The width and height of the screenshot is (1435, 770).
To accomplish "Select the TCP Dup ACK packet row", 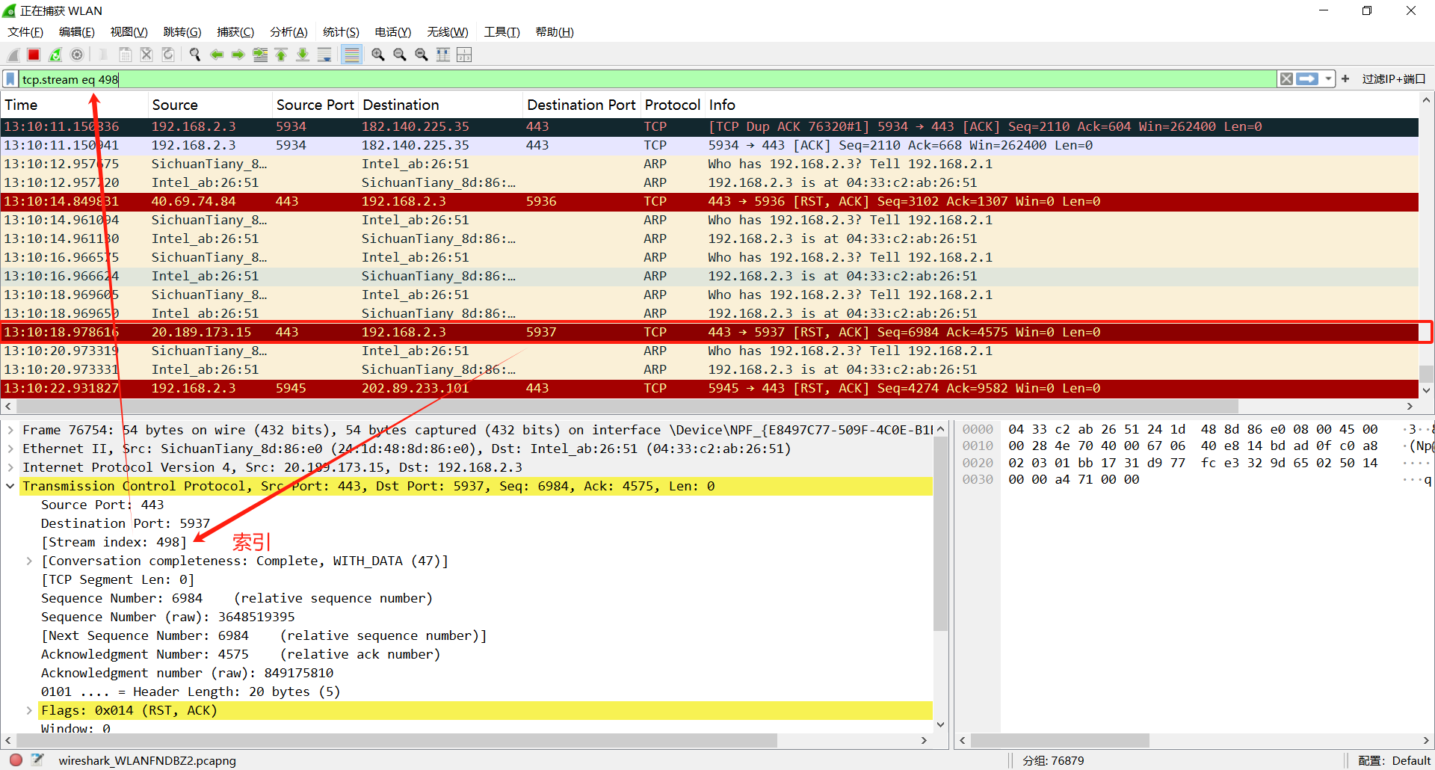I will coord(709,127).
